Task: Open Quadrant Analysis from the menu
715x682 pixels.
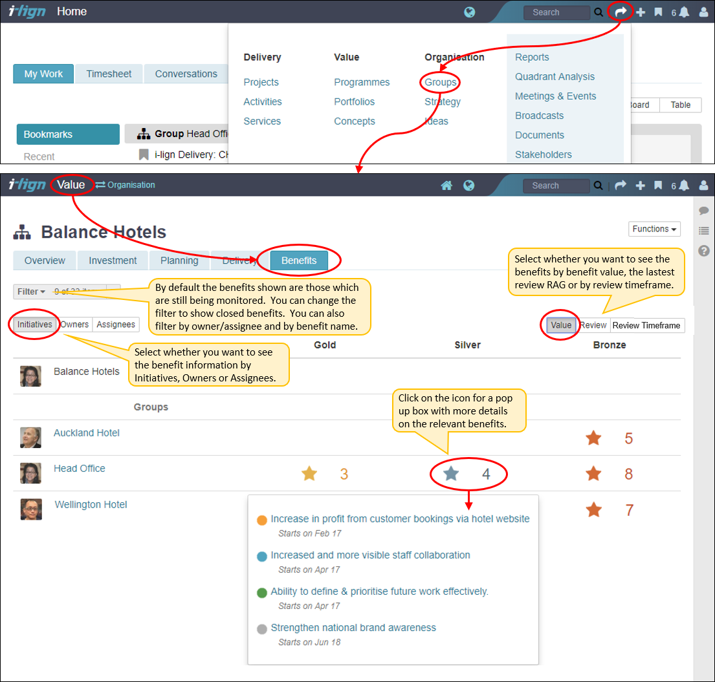Action: [x=555, y=76]
